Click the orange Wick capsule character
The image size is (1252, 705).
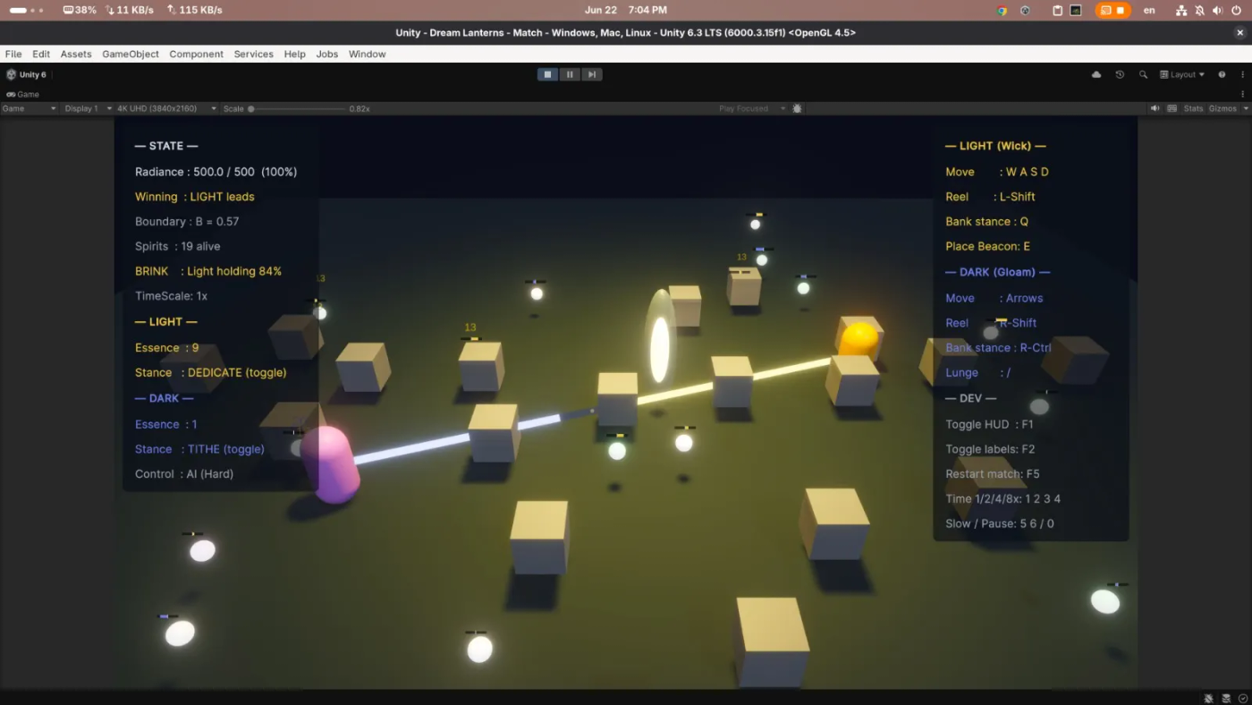coord(859,338)
